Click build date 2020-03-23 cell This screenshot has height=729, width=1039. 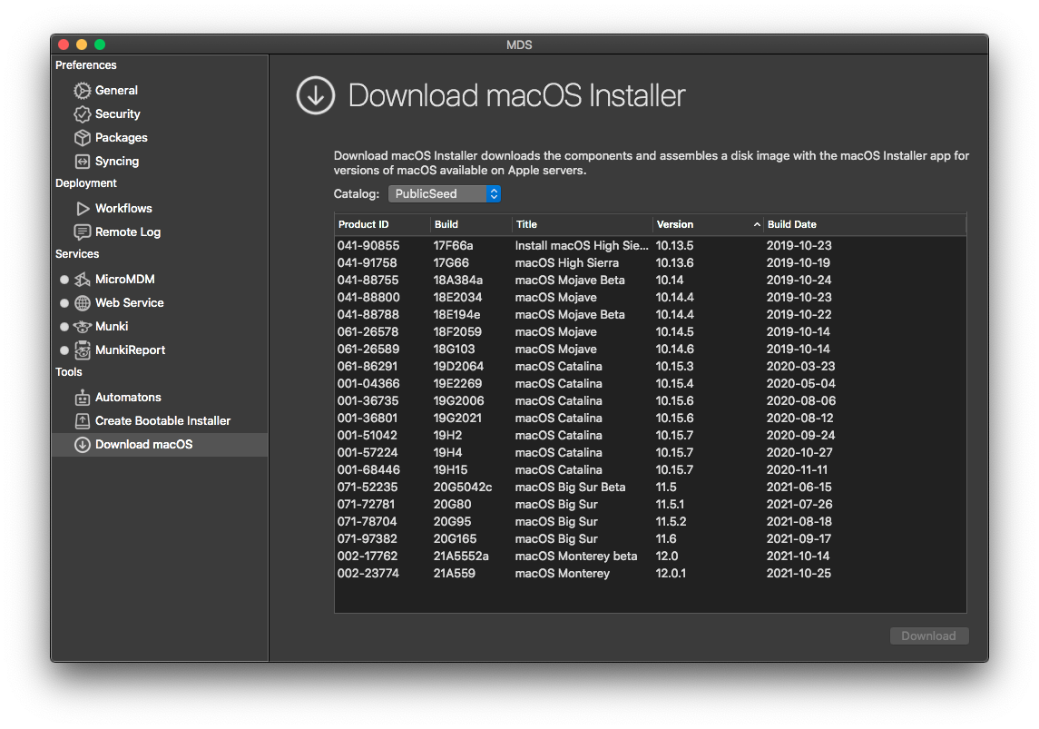(x=800, y=366)
